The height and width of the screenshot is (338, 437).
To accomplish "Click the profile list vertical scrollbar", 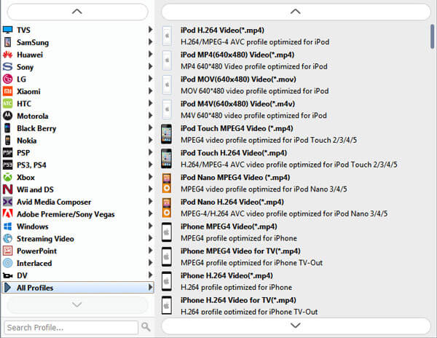I will (432, 36).
